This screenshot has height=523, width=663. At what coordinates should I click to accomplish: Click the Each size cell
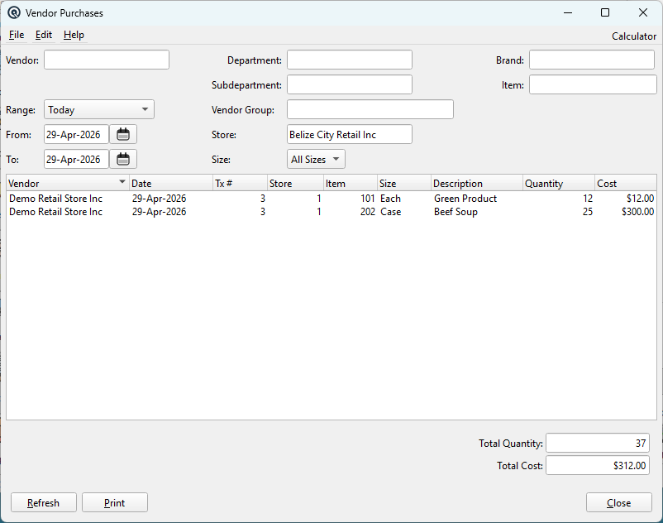point(390,199)
